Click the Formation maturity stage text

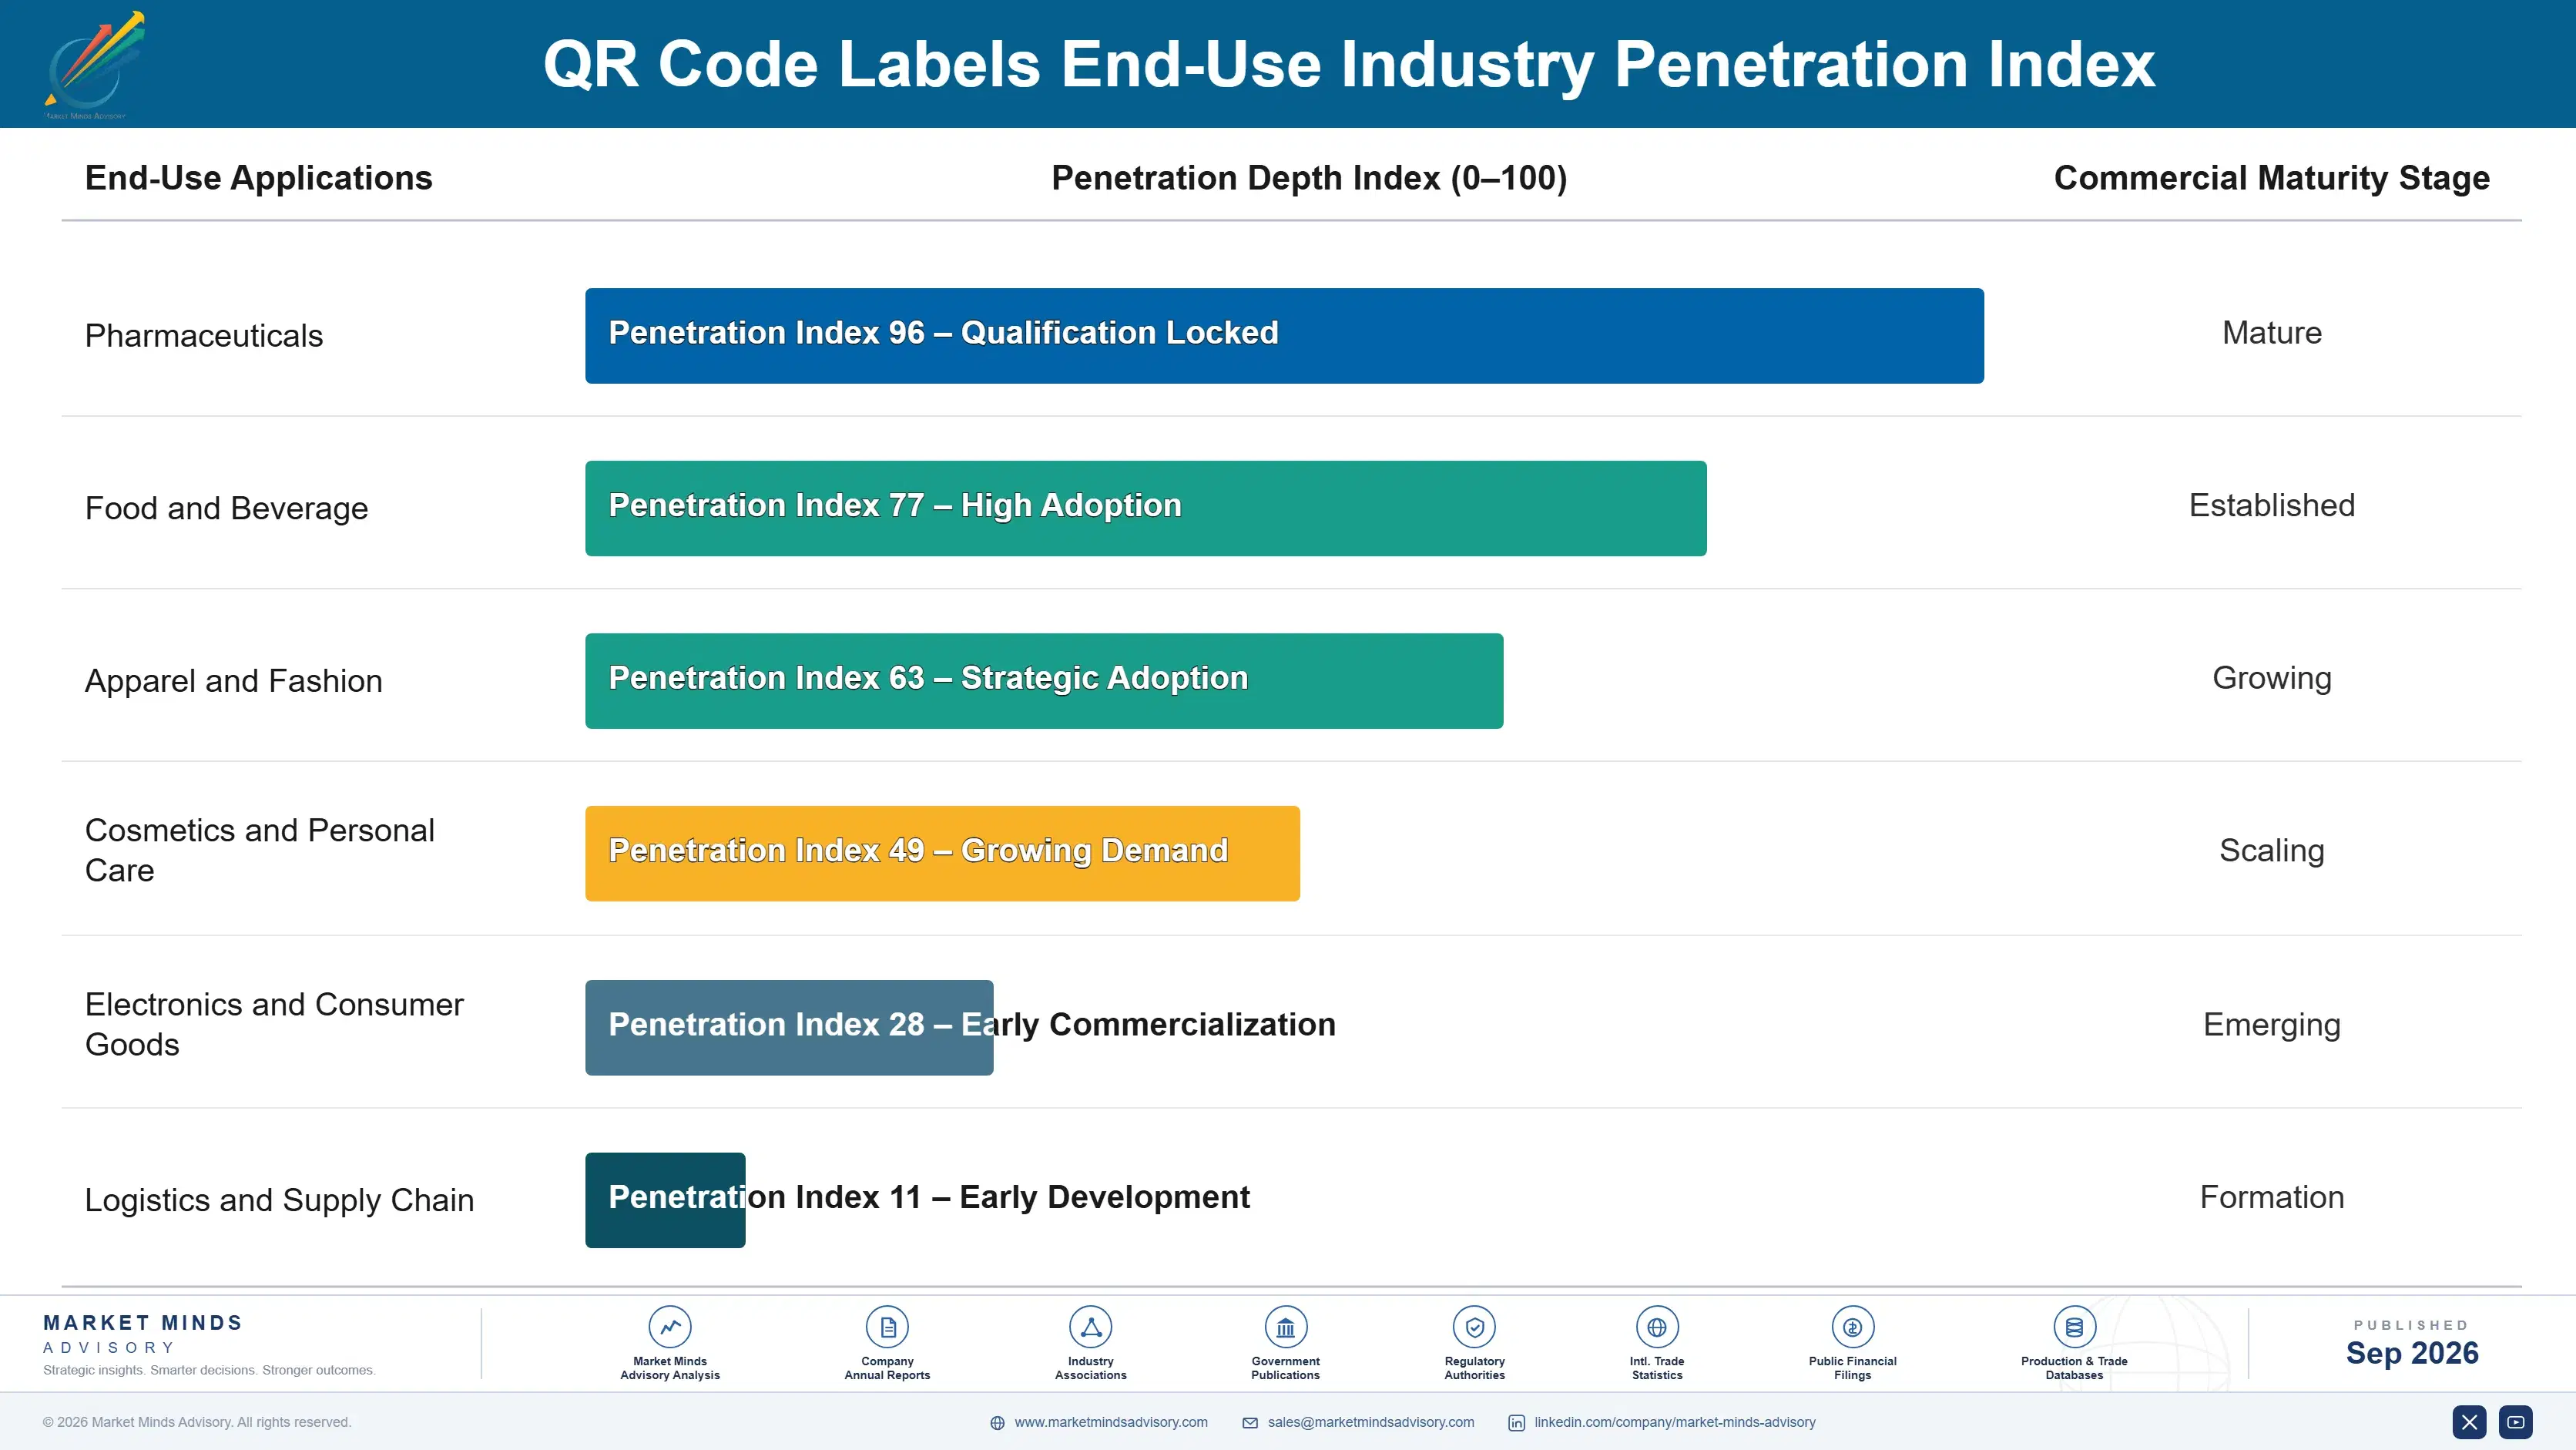[x=2272, y=1197]
